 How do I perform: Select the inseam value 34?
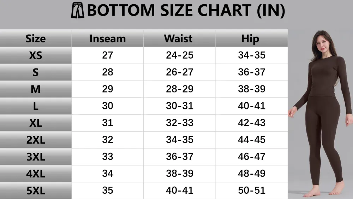(108, 174)
